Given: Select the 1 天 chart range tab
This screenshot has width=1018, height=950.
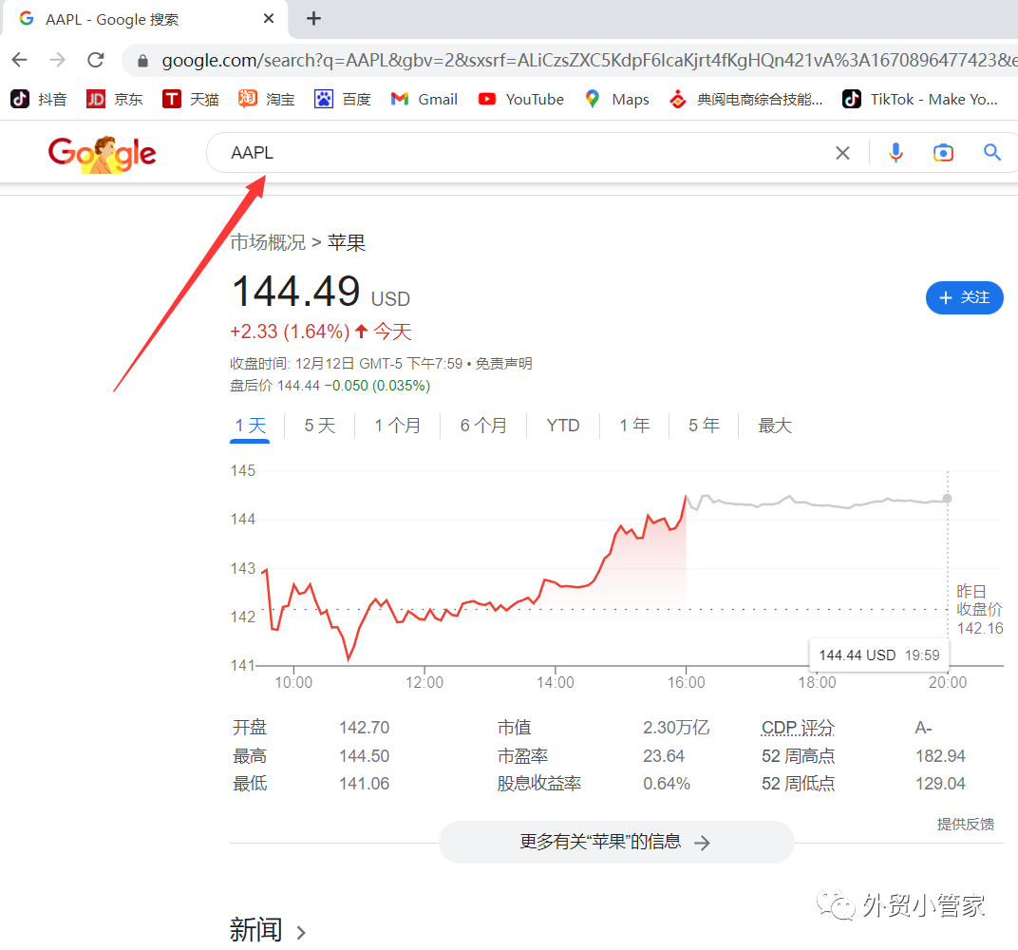Looking at the screenshot, I should 250,426.
